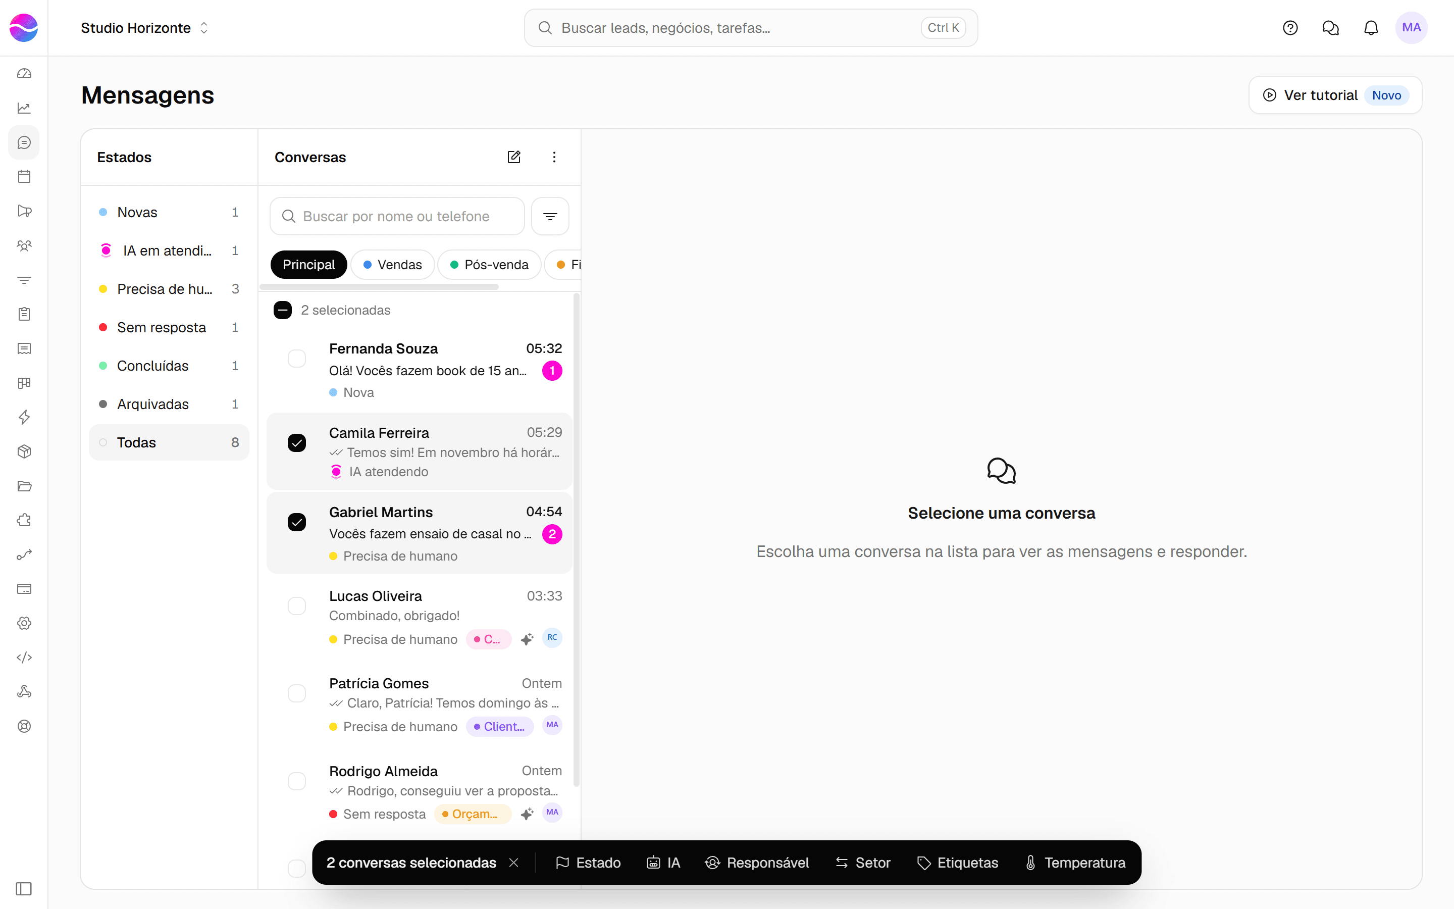Open the Estado bulk action dropdown
The height and width of the screenshot is (909, 1454).
[x=588, y=863]
